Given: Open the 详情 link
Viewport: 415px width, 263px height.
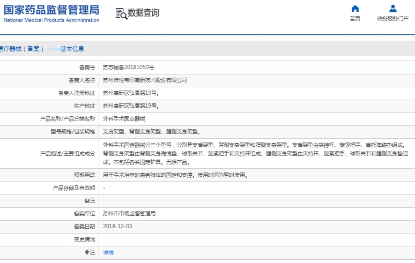Looking at the screenshot, I should coord(108,253).
